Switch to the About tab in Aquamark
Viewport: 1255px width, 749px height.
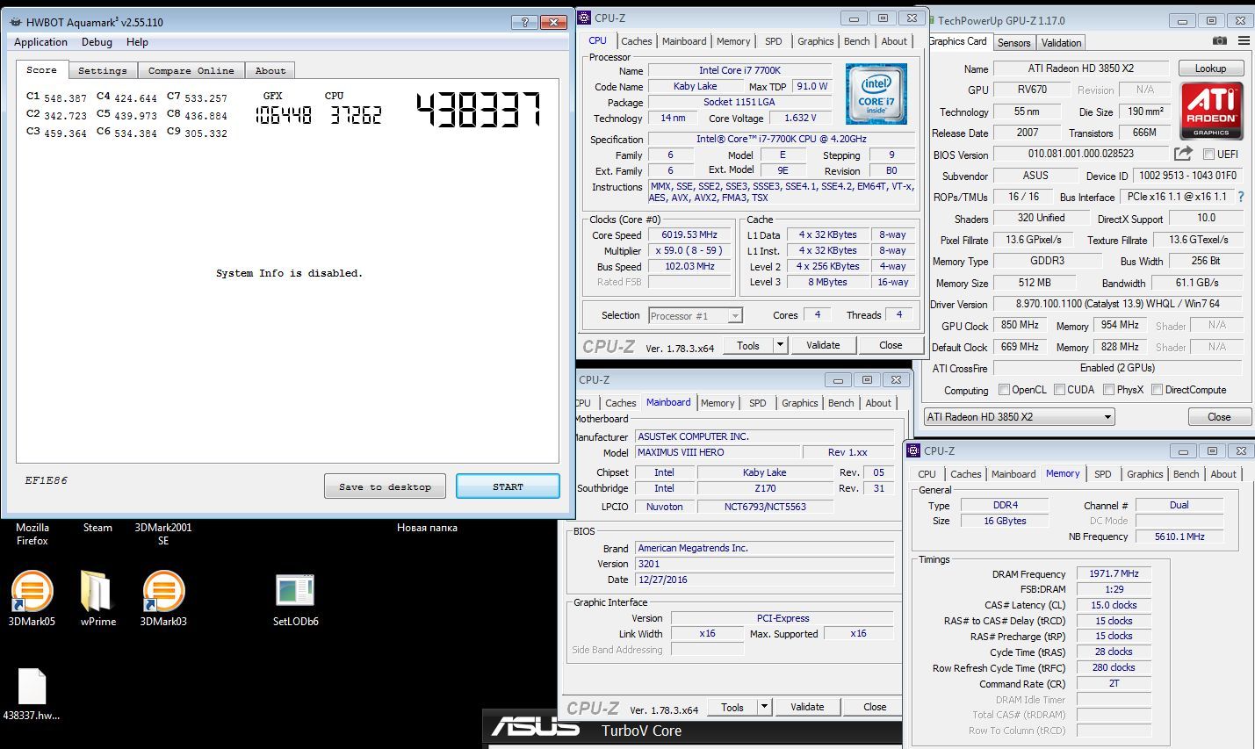point(270,70)
